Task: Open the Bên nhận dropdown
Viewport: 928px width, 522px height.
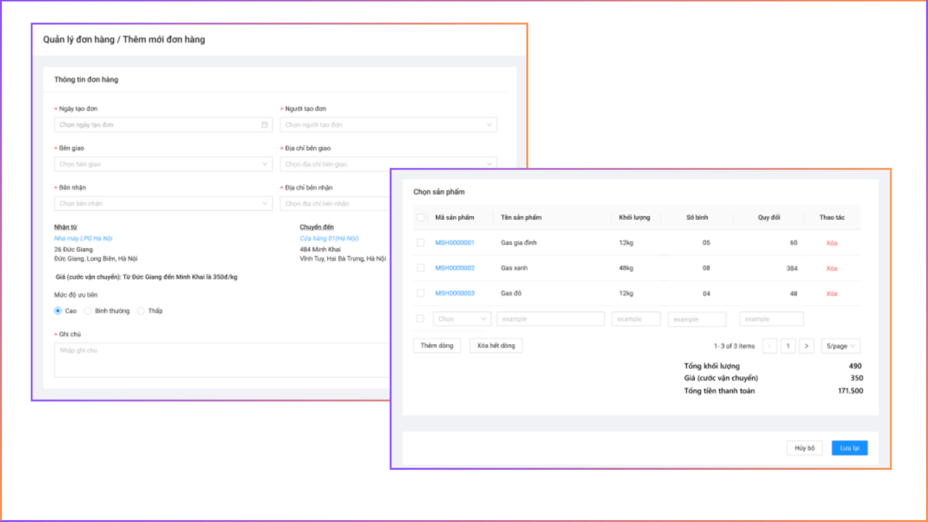Action: [x=163, y=203]
